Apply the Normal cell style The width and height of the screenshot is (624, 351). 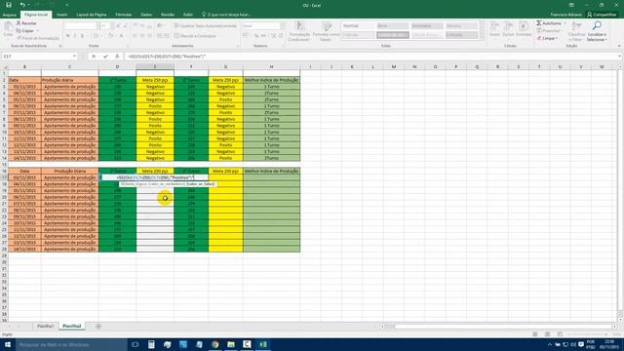click(x=358, y=26)
